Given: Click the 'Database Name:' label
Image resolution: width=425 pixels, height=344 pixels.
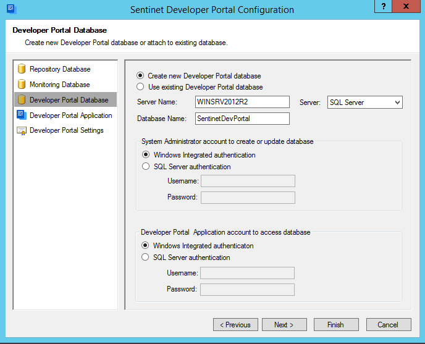Looking at the screenshot, I should coord(162,119).
